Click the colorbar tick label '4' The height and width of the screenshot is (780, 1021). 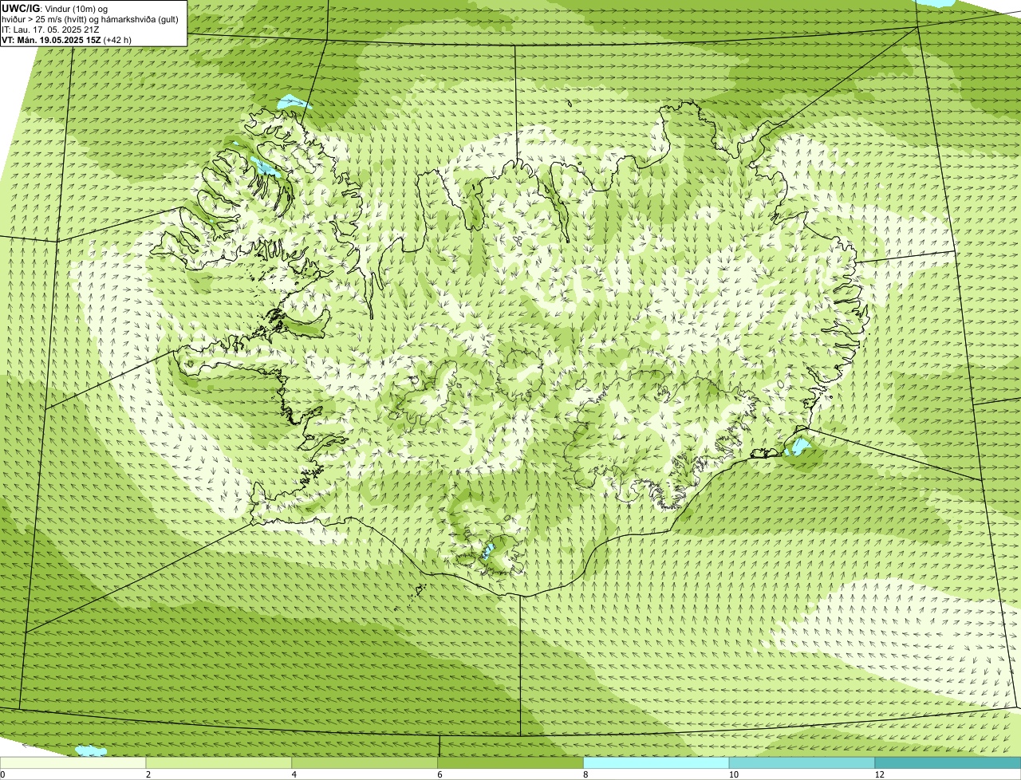[294, 774]
